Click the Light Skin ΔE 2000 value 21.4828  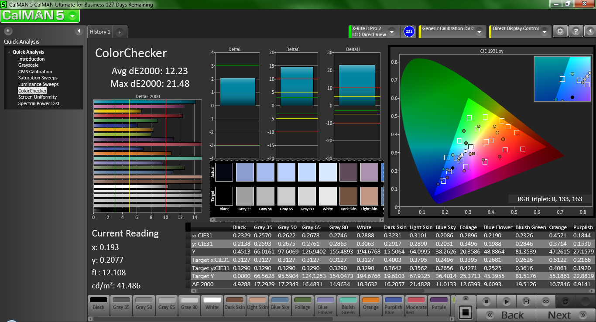pyautogui.click(x=420, y=284)
